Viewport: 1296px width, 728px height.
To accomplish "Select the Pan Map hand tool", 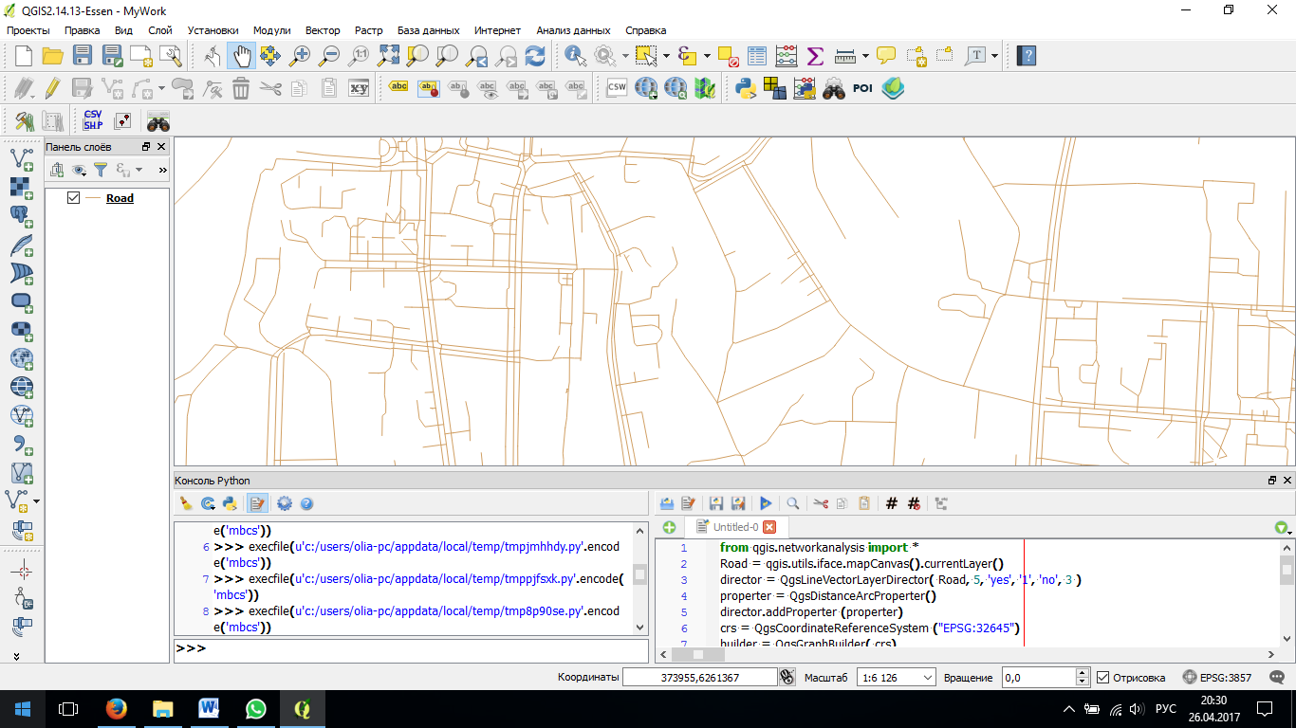I will (241, 56).
